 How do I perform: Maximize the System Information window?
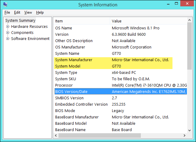[x=176, y=4]
